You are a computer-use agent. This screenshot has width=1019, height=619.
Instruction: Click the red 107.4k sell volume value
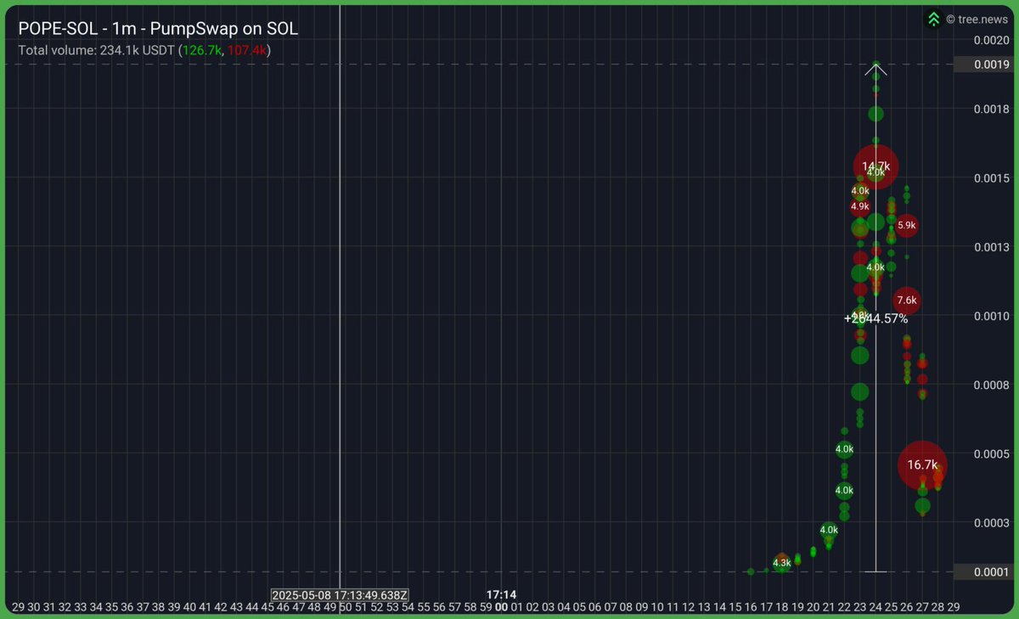(x=248, y=50)
